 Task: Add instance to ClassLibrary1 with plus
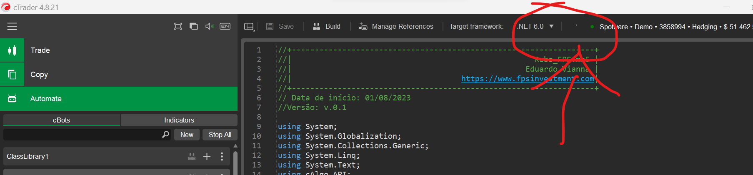207,157
